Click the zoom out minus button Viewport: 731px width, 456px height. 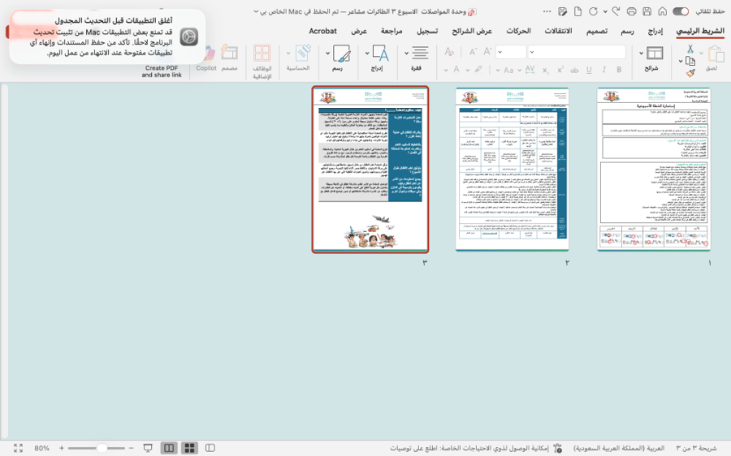(132, 448)
